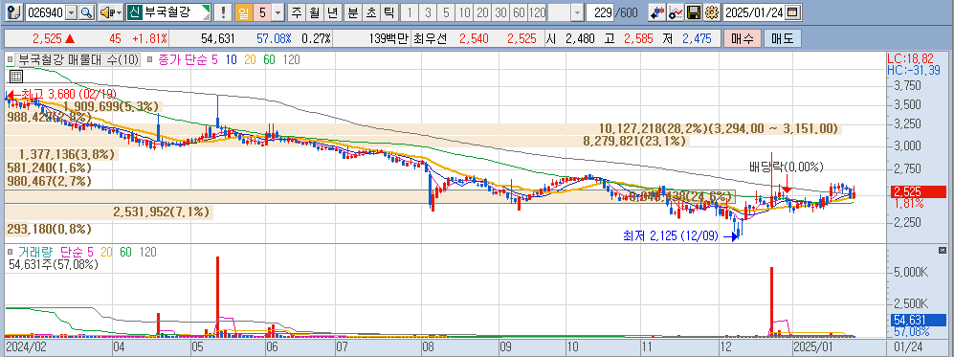Click the 부국철강 매물대 수(10) legend label
This screenshot has width=954, height=357.
[x=78, y=59]
